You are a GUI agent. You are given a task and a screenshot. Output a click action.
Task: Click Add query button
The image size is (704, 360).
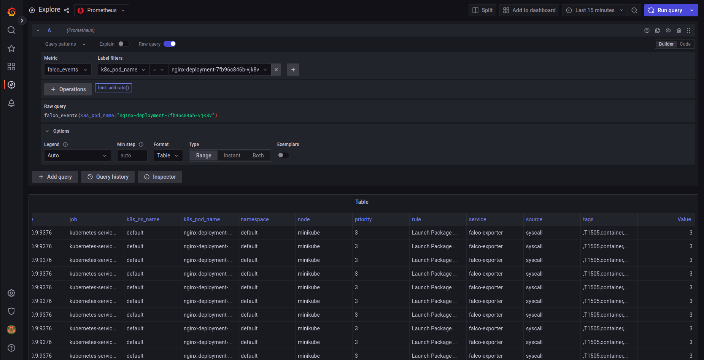[55, 177]
